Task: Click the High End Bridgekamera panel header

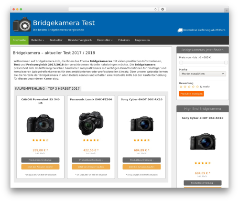Action: [x=203, y=109]
